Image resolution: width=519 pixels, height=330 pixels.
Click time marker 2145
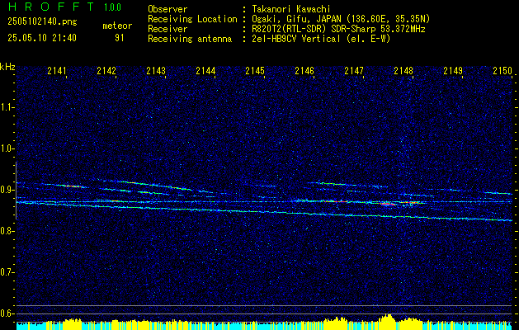coord(255,70)
